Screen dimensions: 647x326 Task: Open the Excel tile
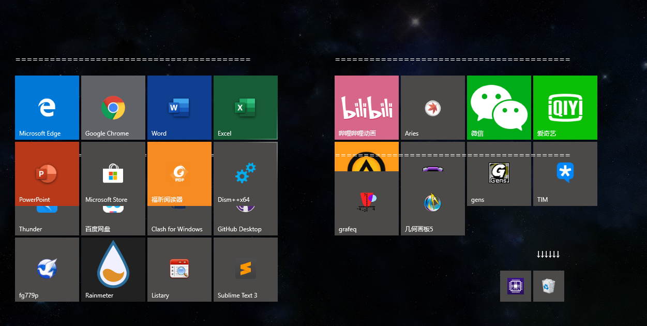point(246,108)
